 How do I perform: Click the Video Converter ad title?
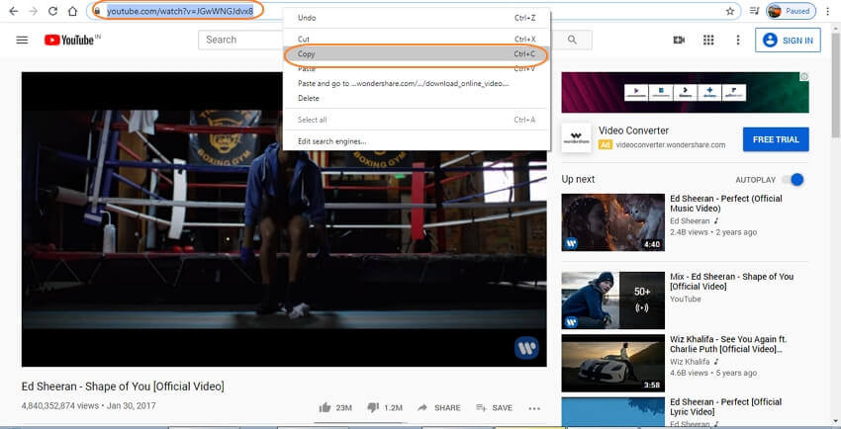[x=633, y=130]
